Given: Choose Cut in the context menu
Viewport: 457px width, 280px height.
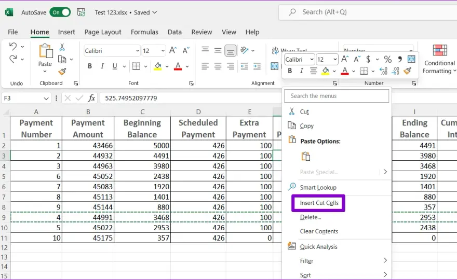Looking at the screenshot, I should tap(337, 111).
